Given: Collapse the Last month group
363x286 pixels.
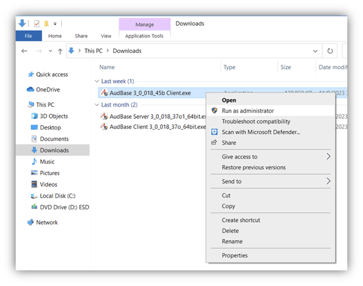Looking at the screenshot, I should pos(97,105).
